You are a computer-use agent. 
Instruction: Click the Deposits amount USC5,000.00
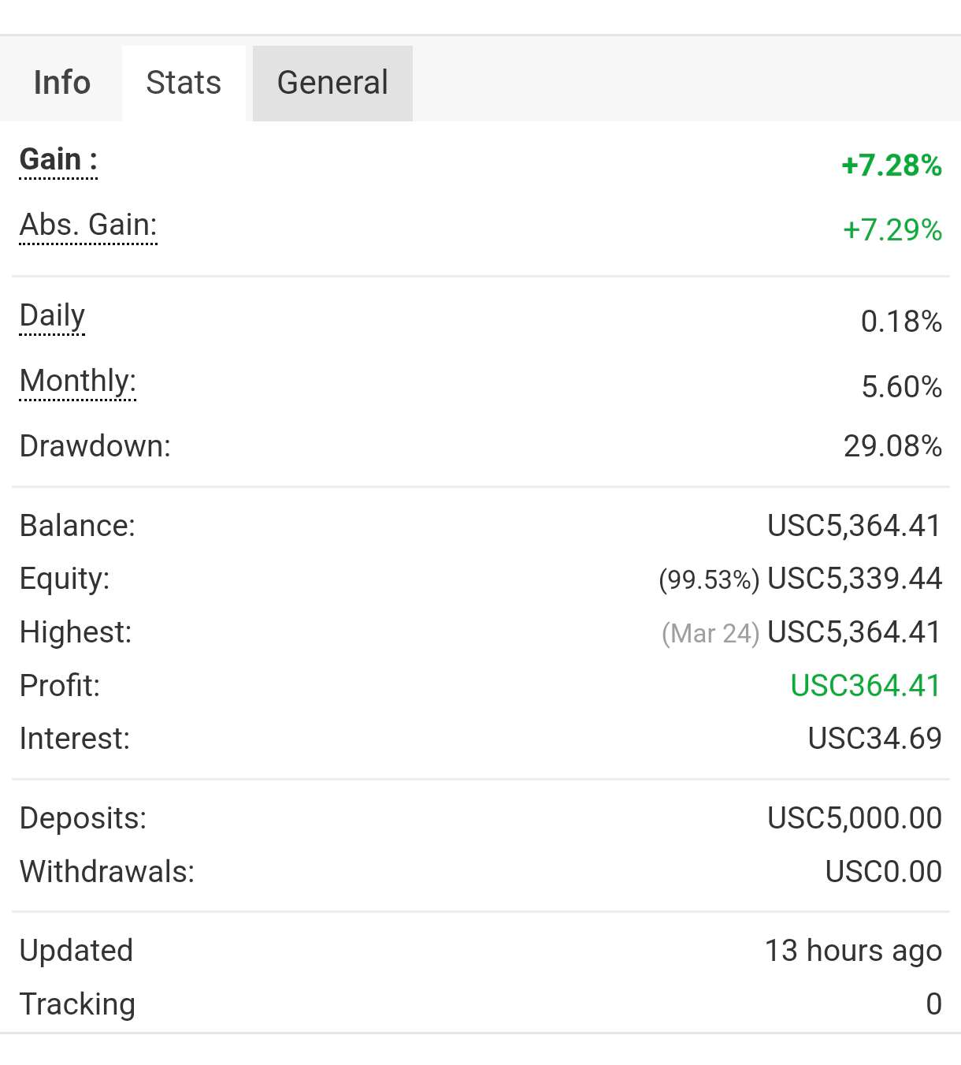pos(854,818)
